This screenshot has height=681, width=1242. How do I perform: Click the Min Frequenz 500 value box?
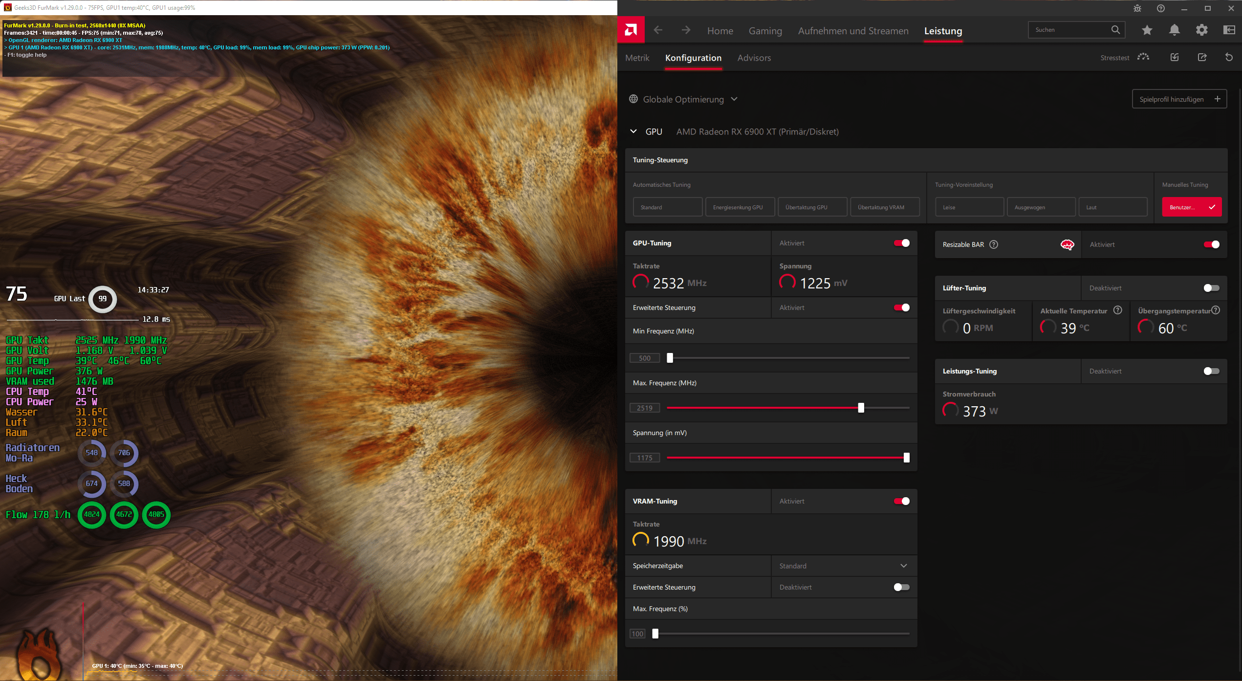(x=645, y=358)
